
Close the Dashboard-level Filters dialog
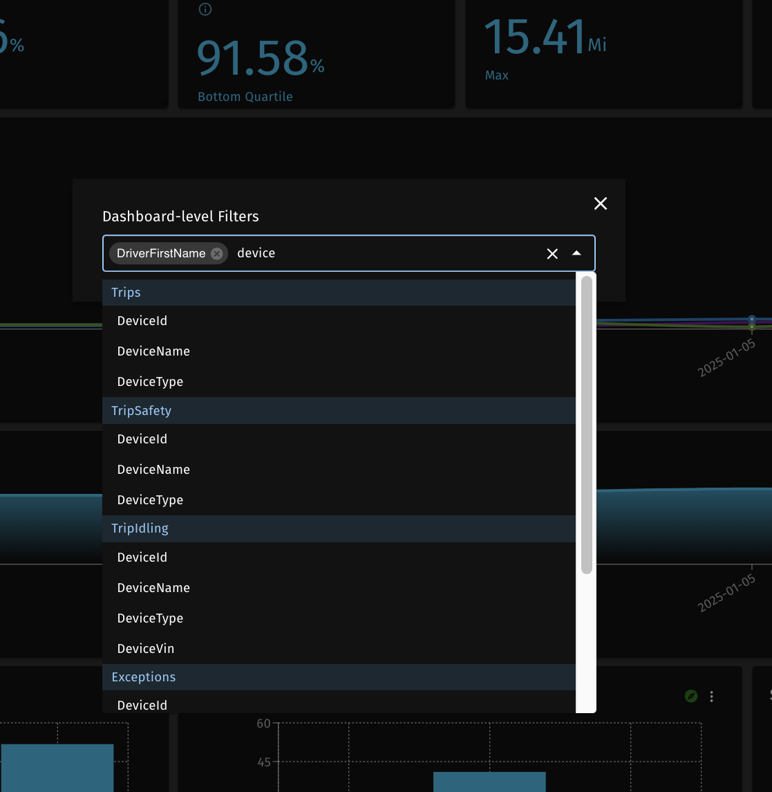click(x=600, y=203)
